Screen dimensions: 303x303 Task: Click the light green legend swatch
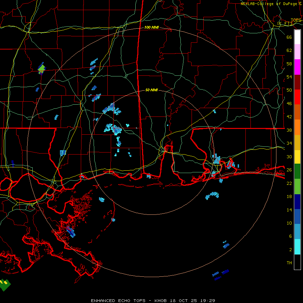coord(297,187)
